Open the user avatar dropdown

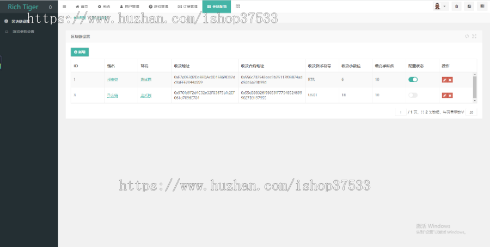[x=440, y=6]
